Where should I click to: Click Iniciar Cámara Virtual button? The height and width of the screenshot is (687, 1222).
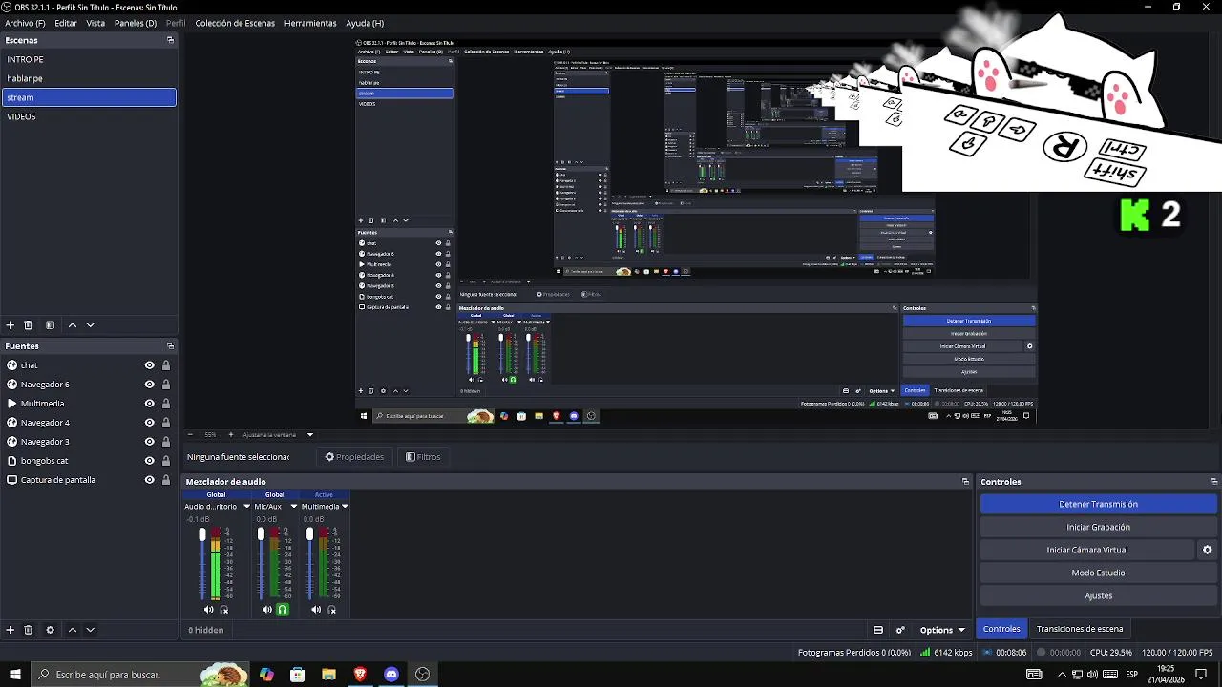pos(1086,550)
